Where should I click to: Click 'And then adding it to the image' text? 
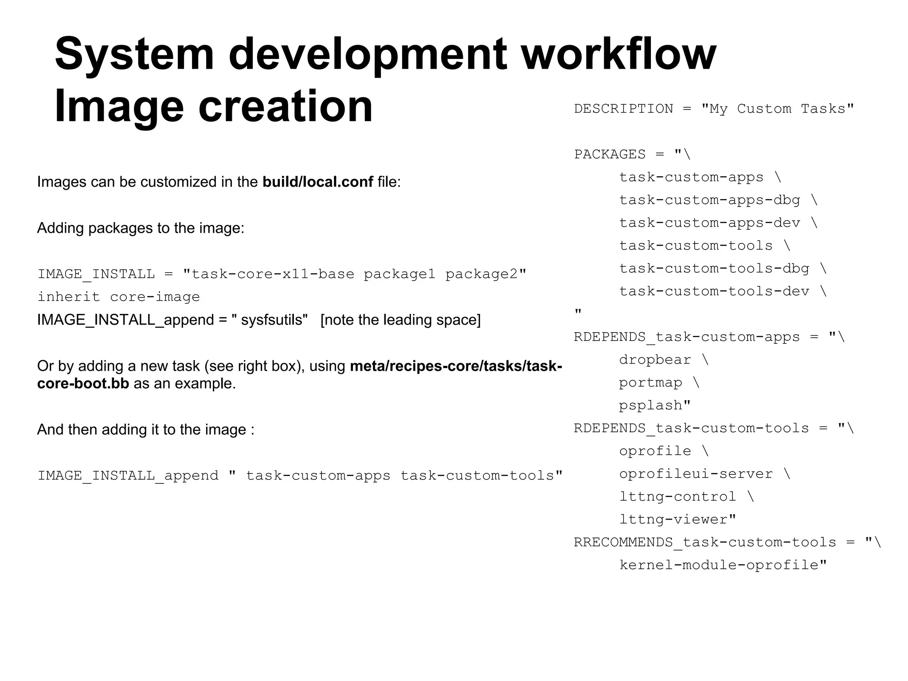(x=145, y=430)
